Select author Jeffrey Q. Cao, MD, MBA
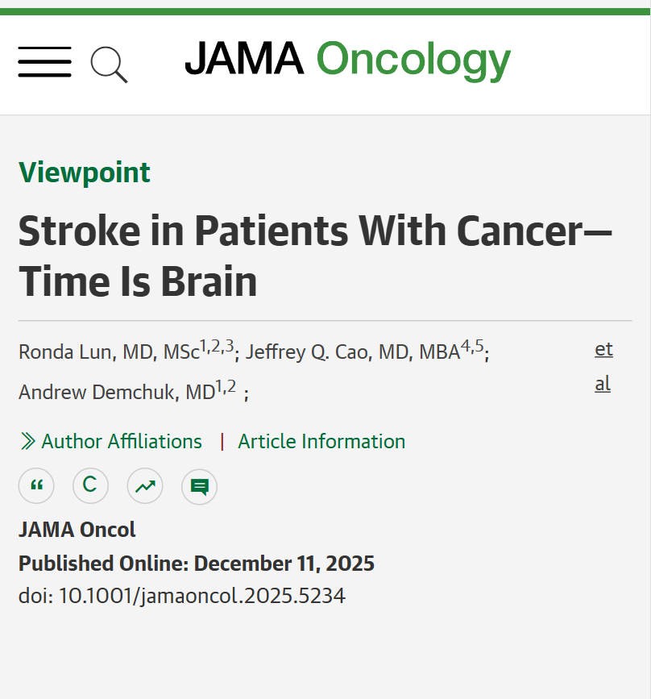 [x=352, y=352]
